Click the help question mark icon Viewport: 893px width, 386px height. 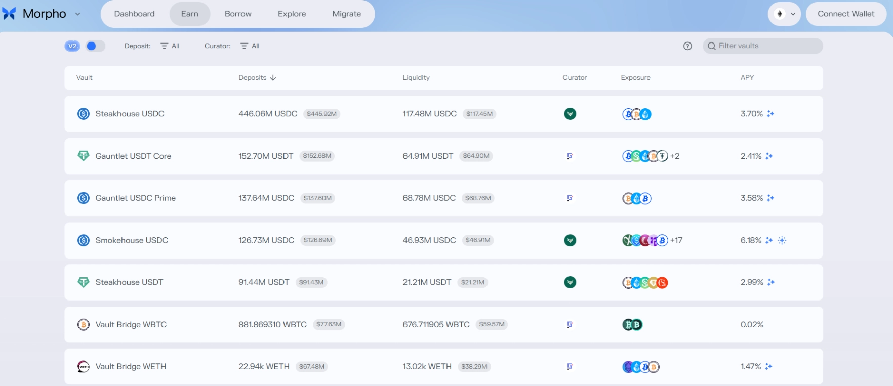click(x=687, y=46)
